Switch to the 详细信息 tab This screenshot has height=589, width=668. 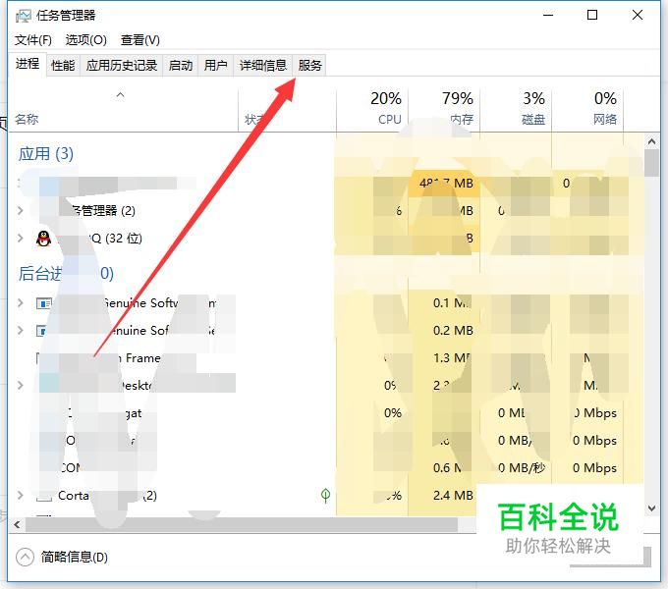coord(263,66)
